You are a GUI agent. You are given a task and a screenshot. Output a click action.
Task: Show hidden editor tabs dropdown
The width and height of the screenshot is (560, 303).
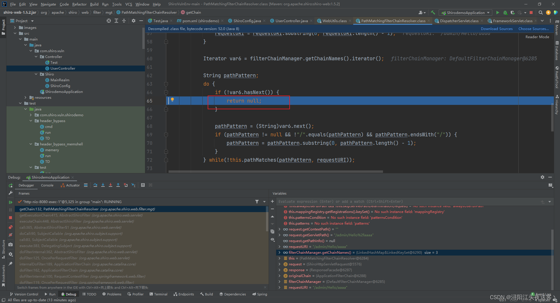click(542, 21)
